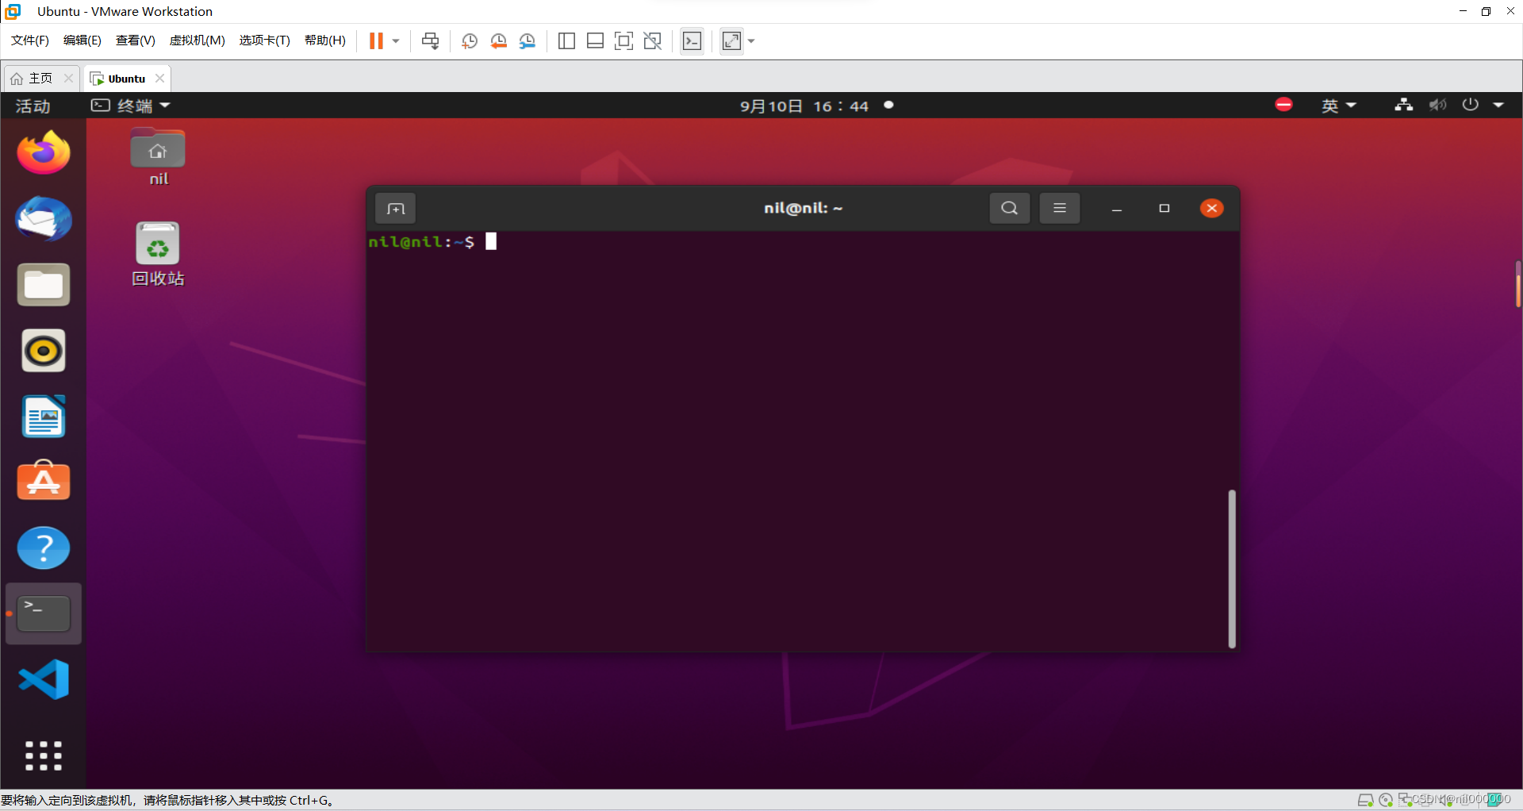Launch Thunderbird mail from the dock
1523x811 pixels.
(44, 218)
